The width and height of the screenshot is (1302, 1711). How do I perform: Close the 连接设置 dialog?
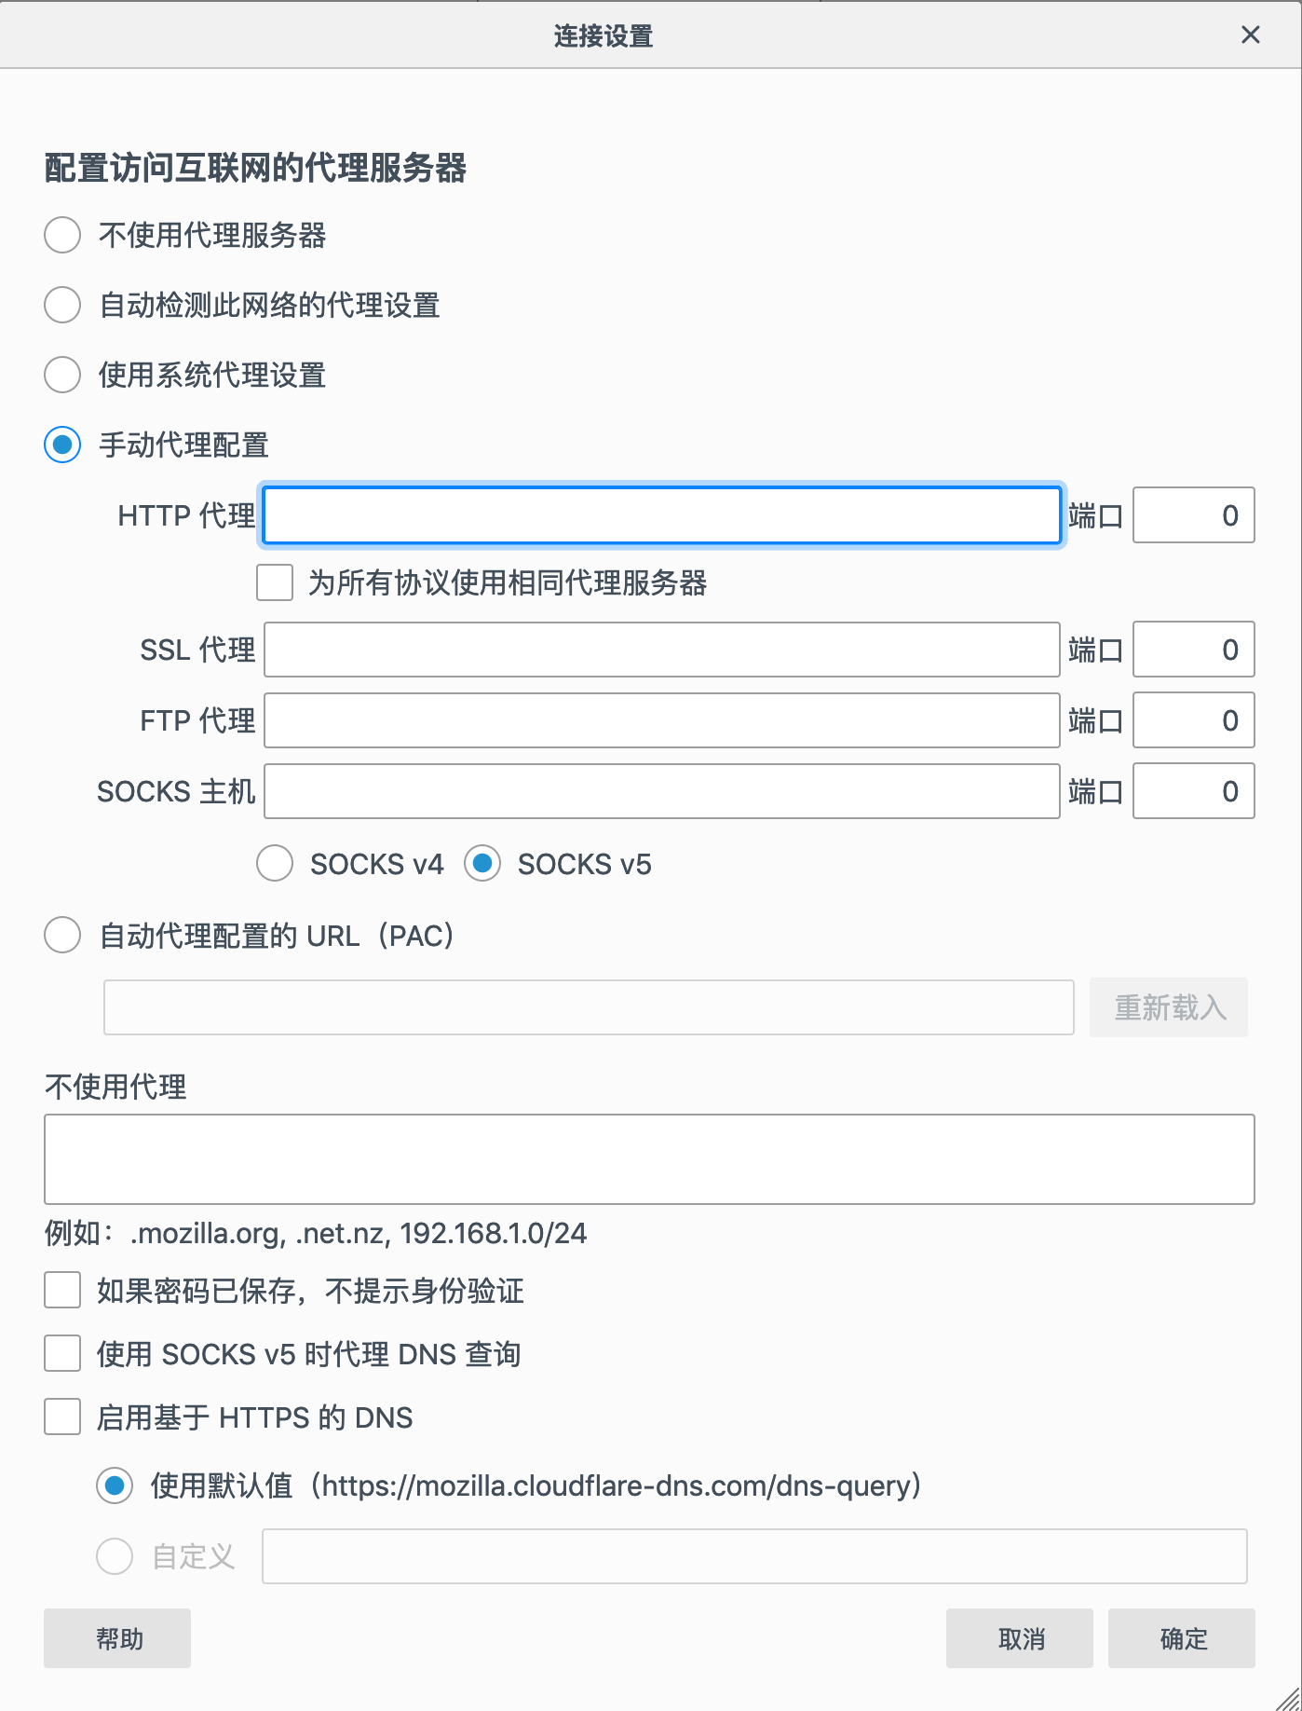(x=1250, y=35)
